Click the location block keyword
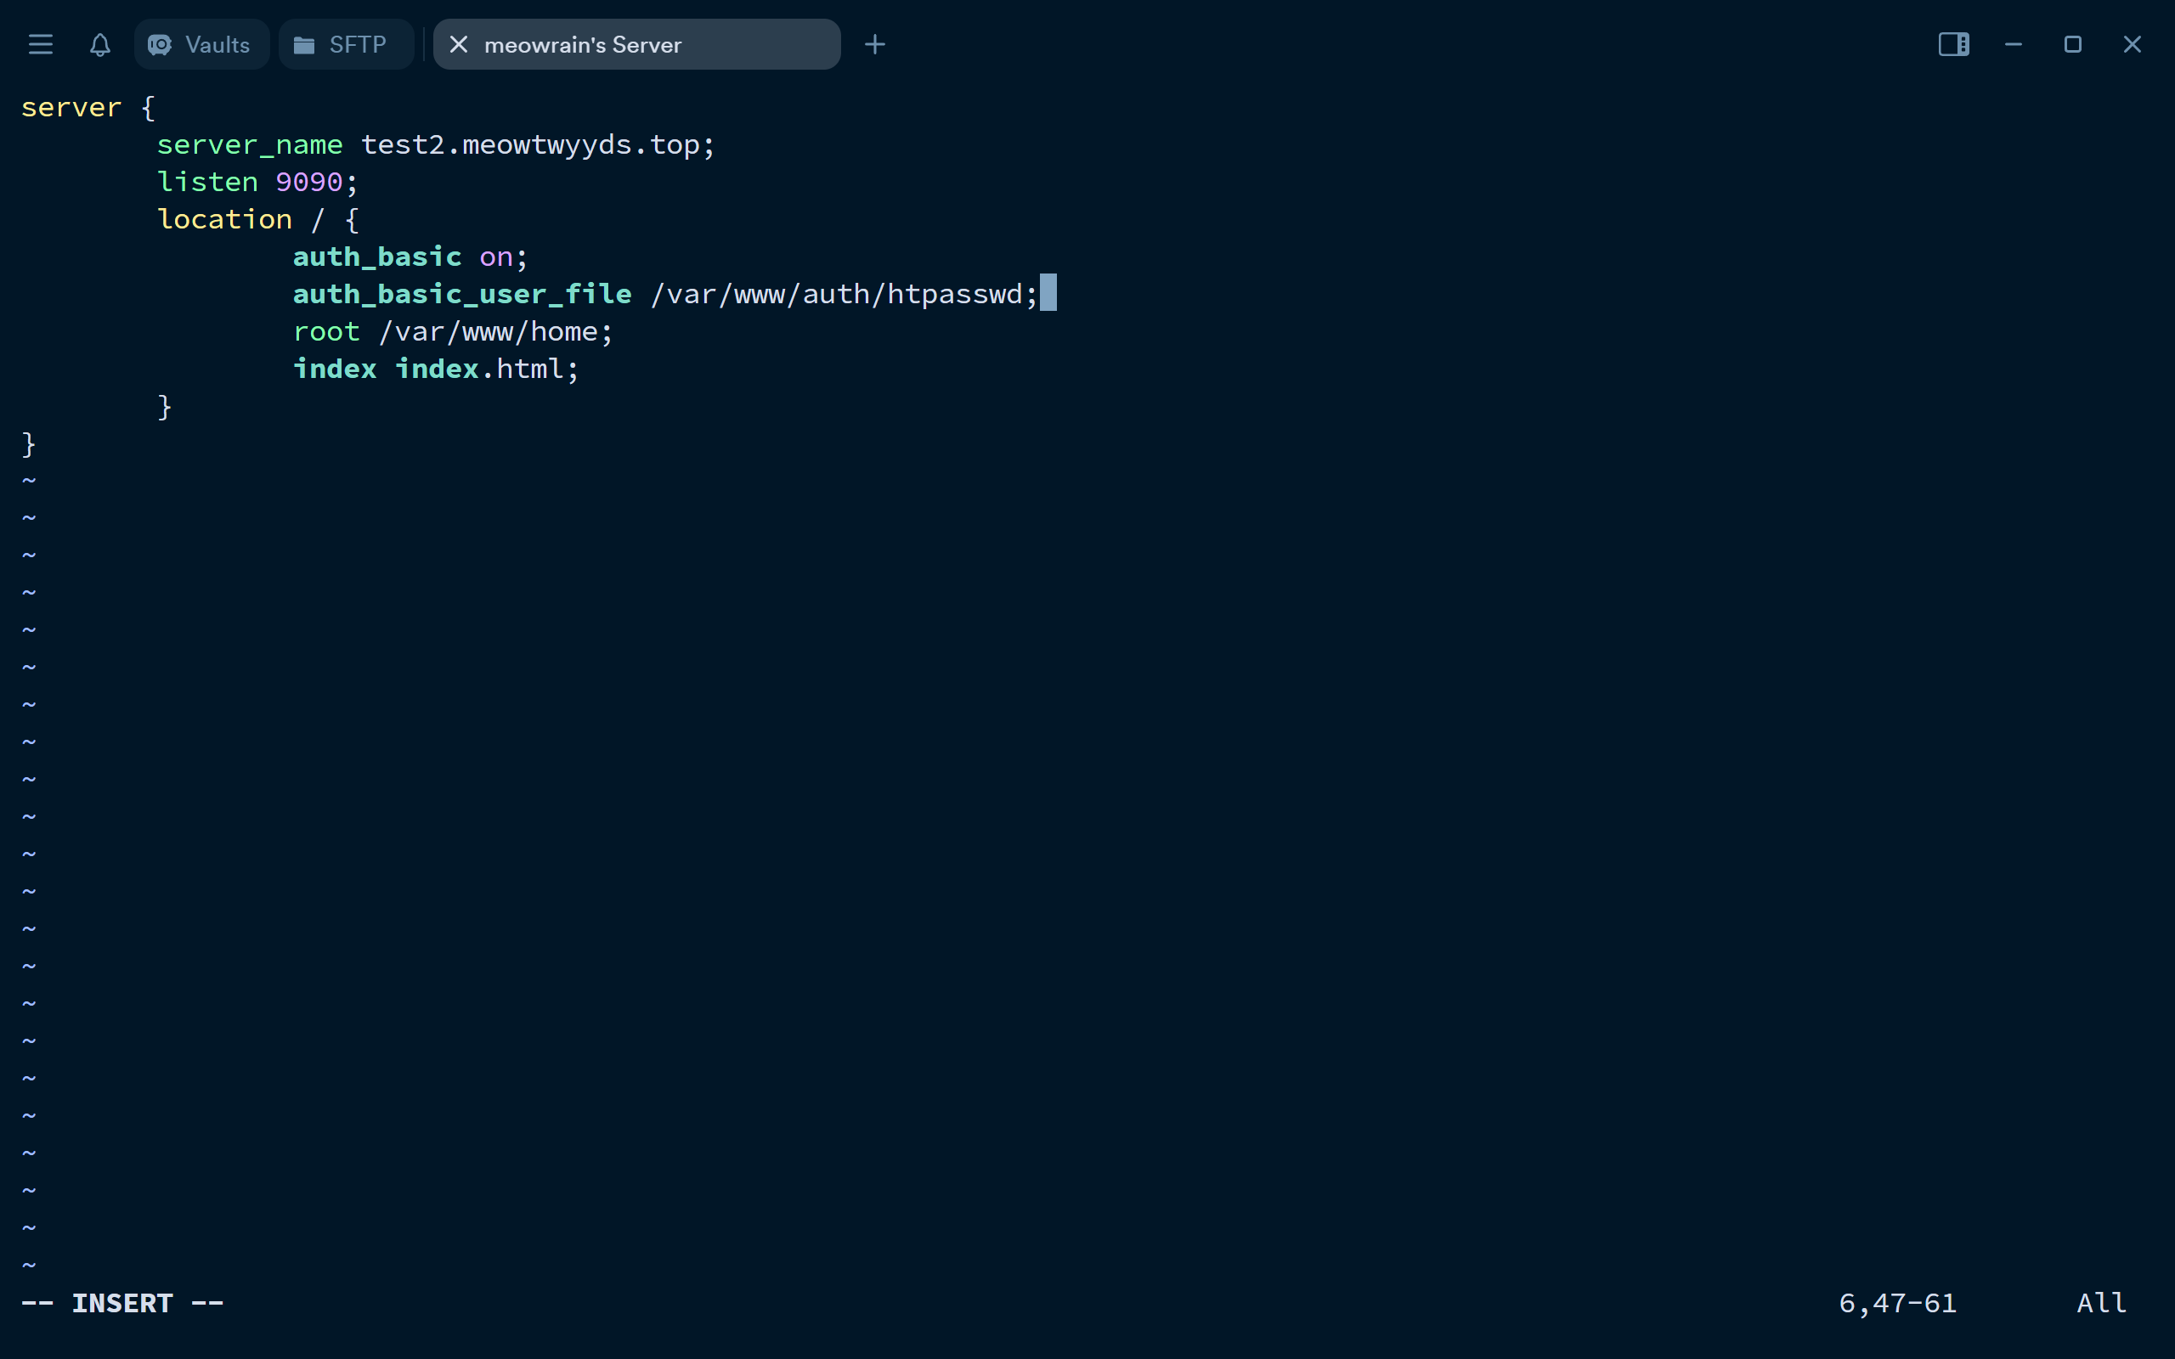This screenshot has height=1359, width=2175. point(224,219)
